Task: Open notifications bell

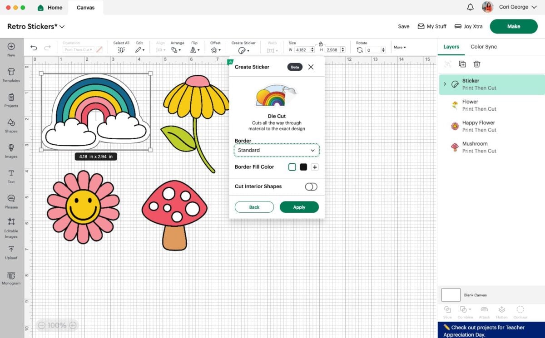Action: pyautogui.click(x=470, y=7)
